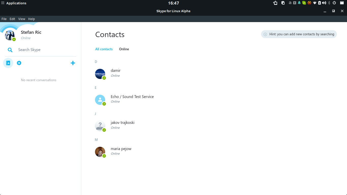Open the Help menu
Image resolution: width=347 pixels, height=195 pixels.
(x=31, y=19)
